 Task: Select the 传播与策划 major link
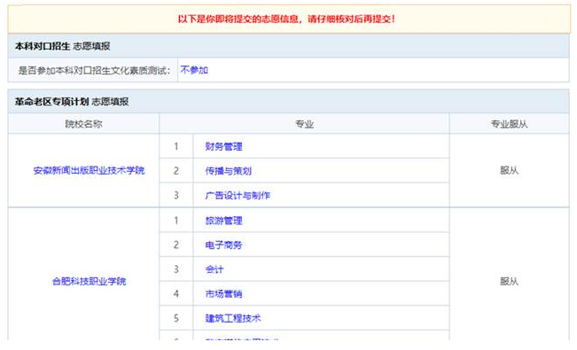click(229, 171)
